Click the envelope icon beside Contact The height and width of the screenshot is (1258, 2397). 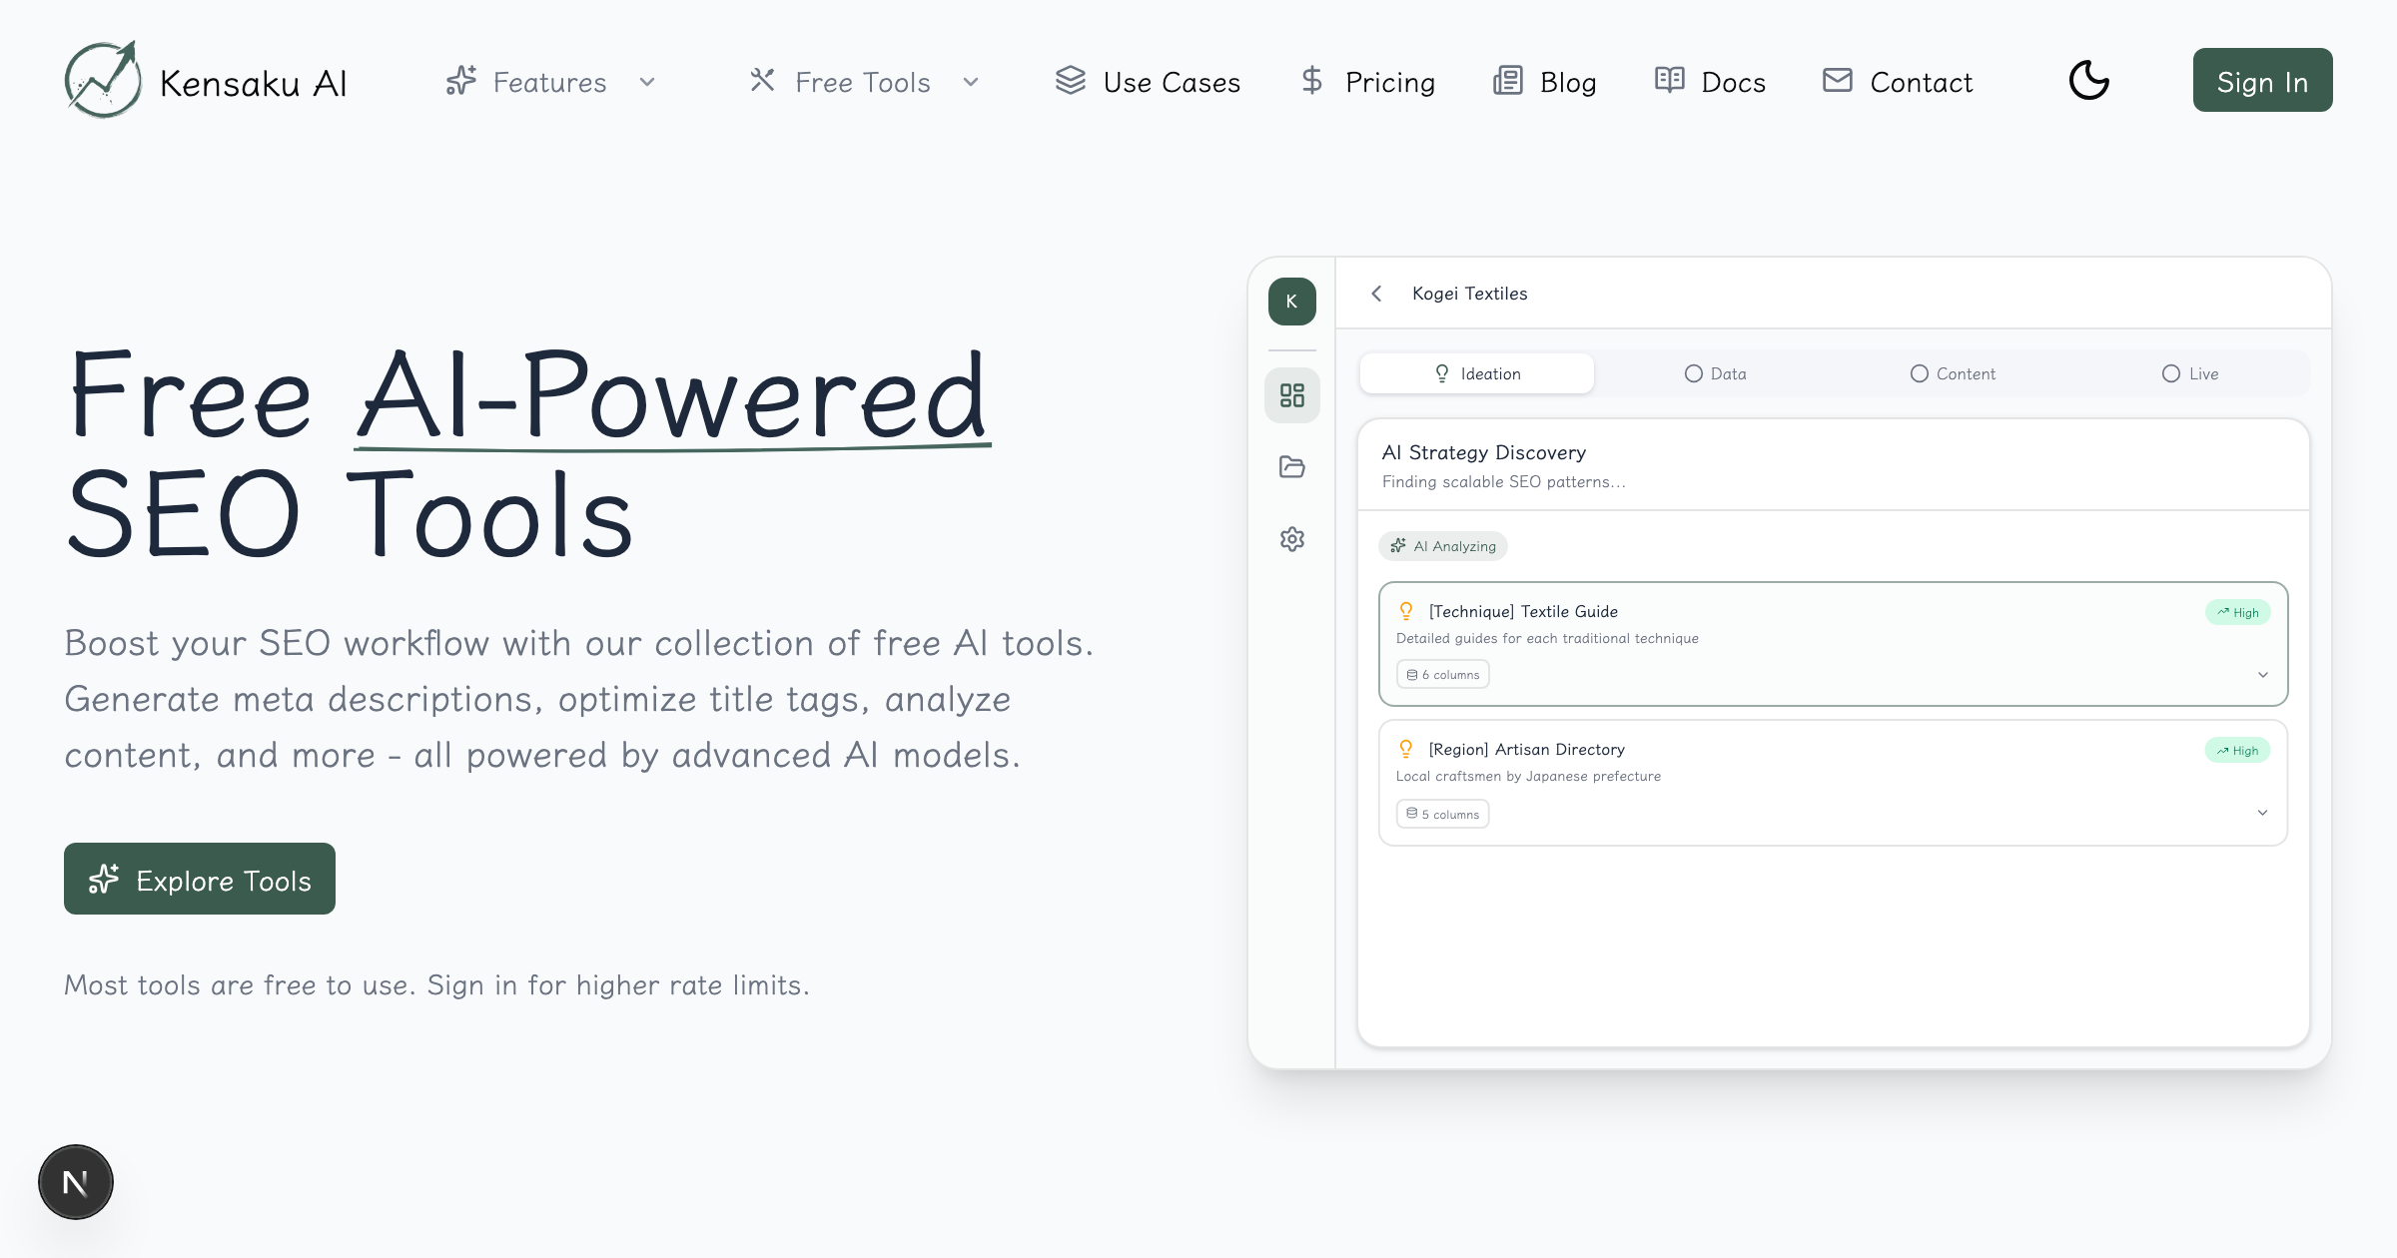(1838, 80)
